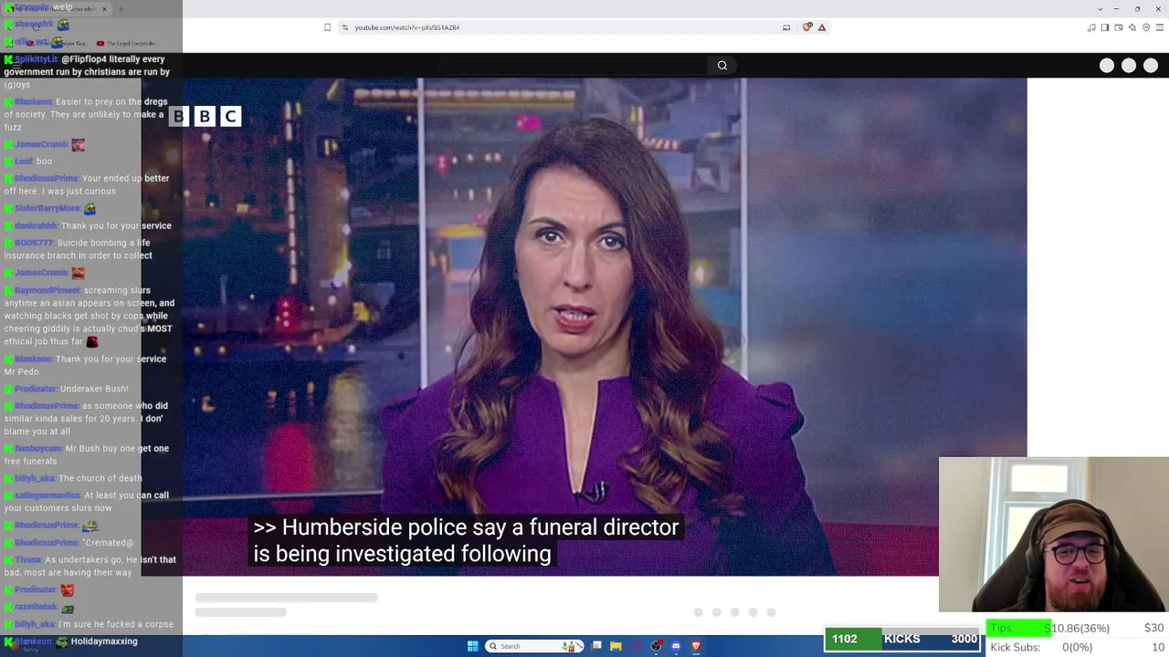Click the 'Kick Subs:' label
Screen dimensions: 1169x657
pos(1016,647)
